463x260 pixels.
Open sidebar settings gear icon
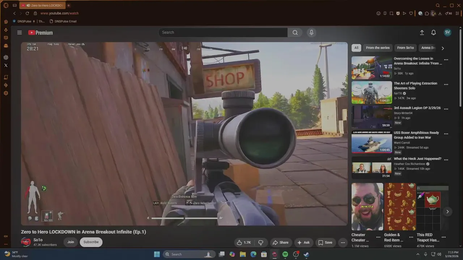pyautogui.click(x=6, y=93)
